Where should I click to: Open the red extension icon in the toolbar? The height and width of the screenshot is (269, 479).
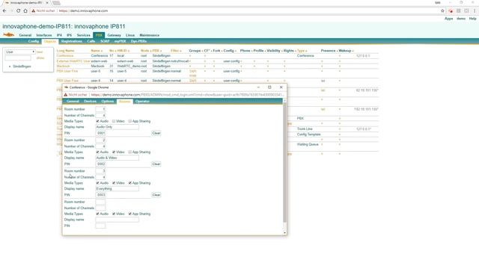tap(451, 10)
